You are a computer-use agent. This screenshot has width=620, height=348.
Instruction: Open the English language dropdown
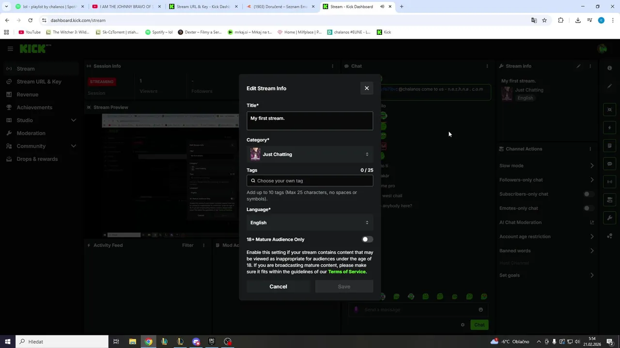(x=310, y=222)
